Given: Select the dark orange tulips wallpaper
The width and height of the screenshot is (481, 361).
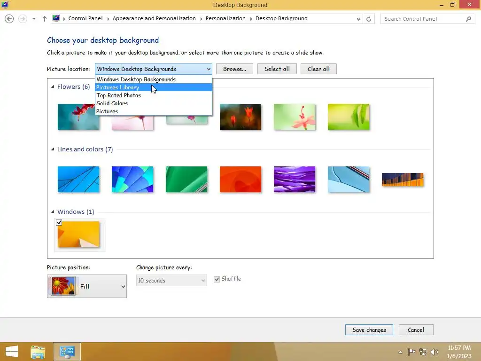Looking at the screenshot, I should tap(240, 117).
